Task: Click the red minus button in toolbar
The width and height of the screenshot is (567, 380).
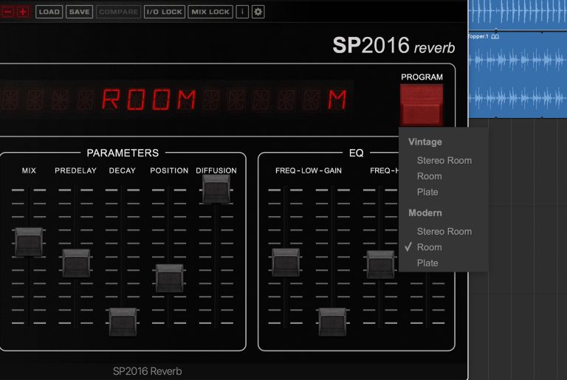Action: [8, 12]
